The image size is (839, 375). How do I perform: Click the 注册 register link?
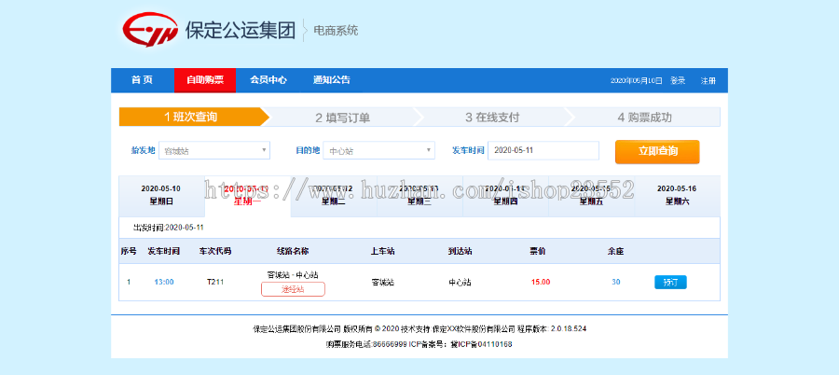coord(708,81)
